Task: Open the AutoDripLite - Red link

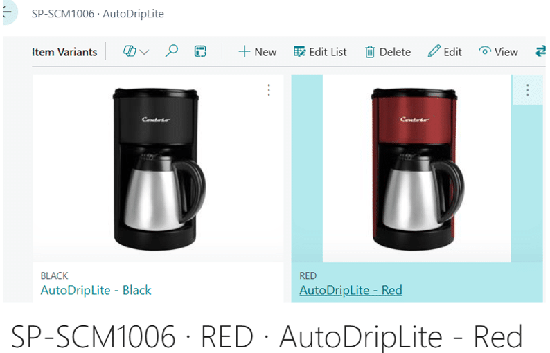Action: (x=351, y=290)
